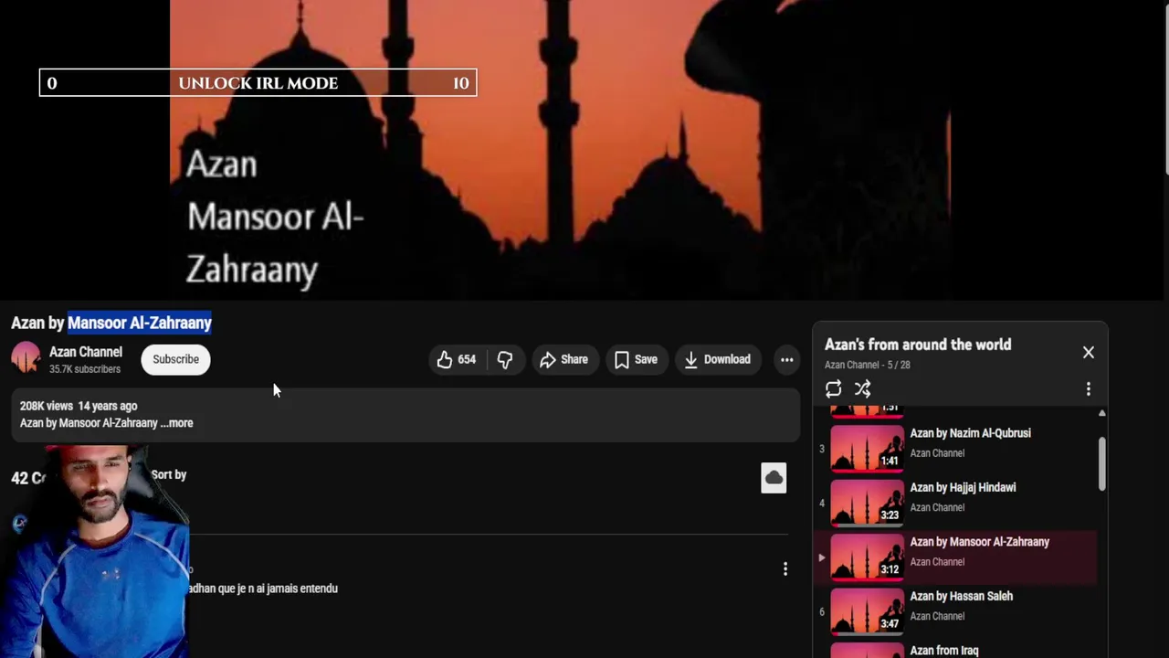The width and height of the screenshot is (1169, 658).
Task: Select the current item Azan by Mansoor Al-Zahraany
Action: (956, 556)
